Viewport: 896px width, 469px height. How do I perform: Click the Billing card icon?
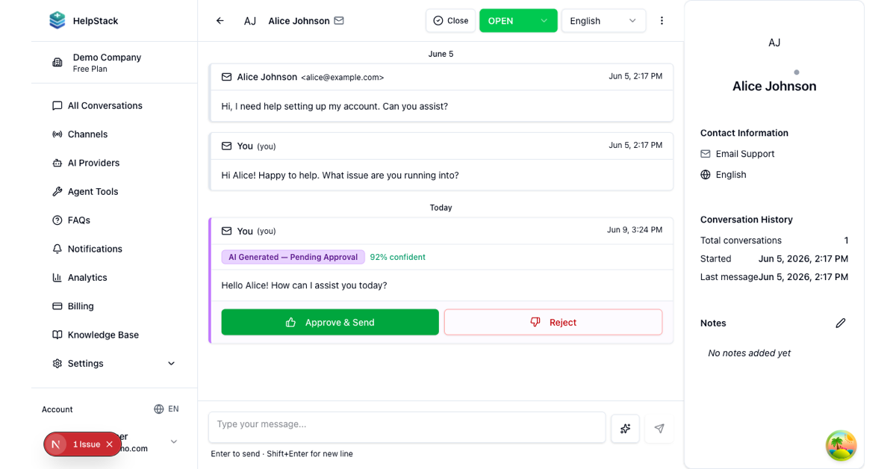(57, 306)
